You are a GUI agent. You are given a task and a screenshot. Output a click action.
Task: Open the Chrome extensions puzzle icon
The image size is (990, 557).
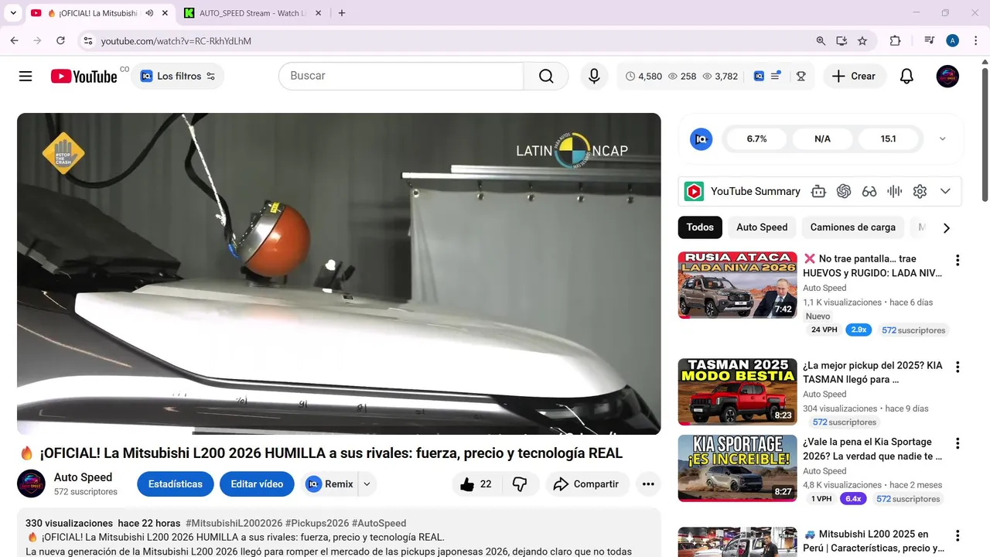(896, 41)
